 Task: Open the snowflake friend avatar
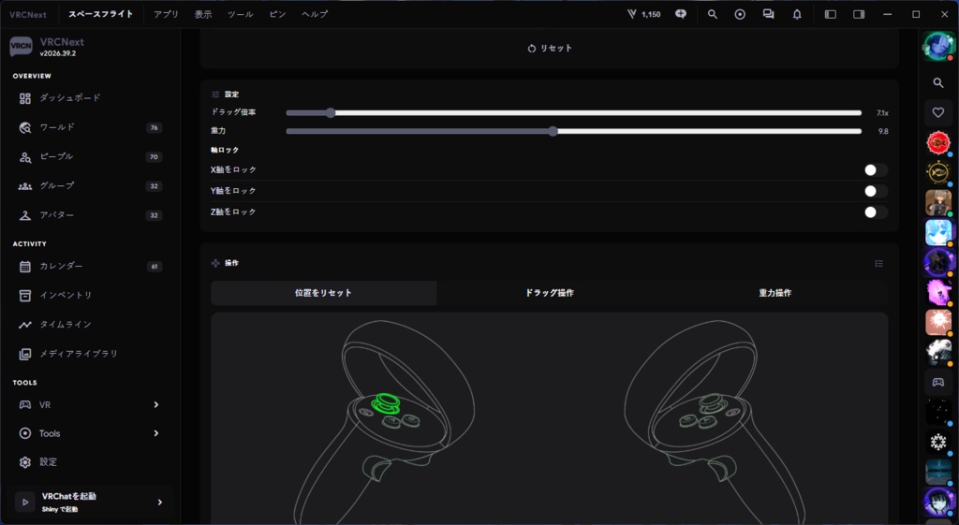click(x=938, y=442)
